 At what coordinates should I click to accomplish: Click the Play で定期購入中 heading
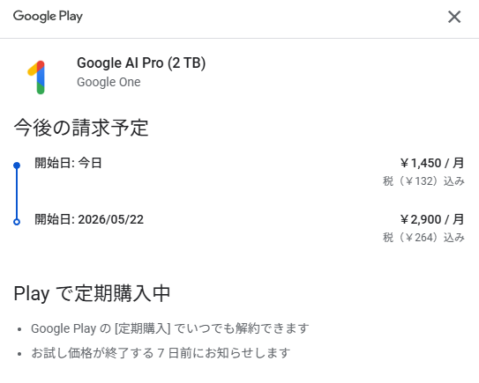coord(92,293)
